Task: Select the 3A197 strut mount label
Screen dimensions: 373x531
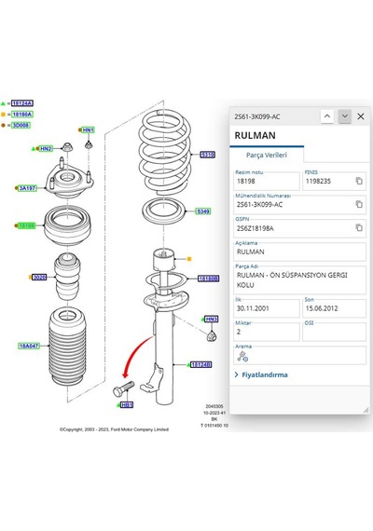Action: coord(27,188)
